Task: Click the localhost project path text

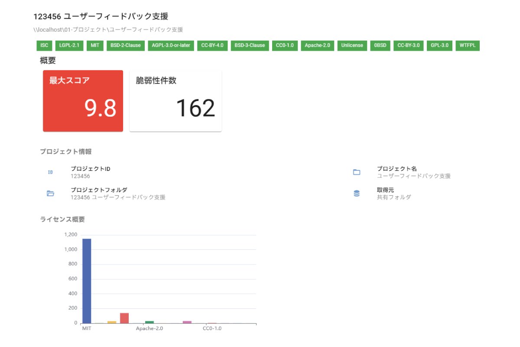Action: click(x=108, y=30)
